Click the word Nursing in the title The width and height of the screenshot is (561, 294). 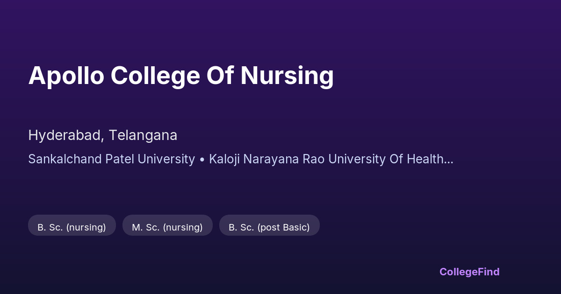(287, 76)
